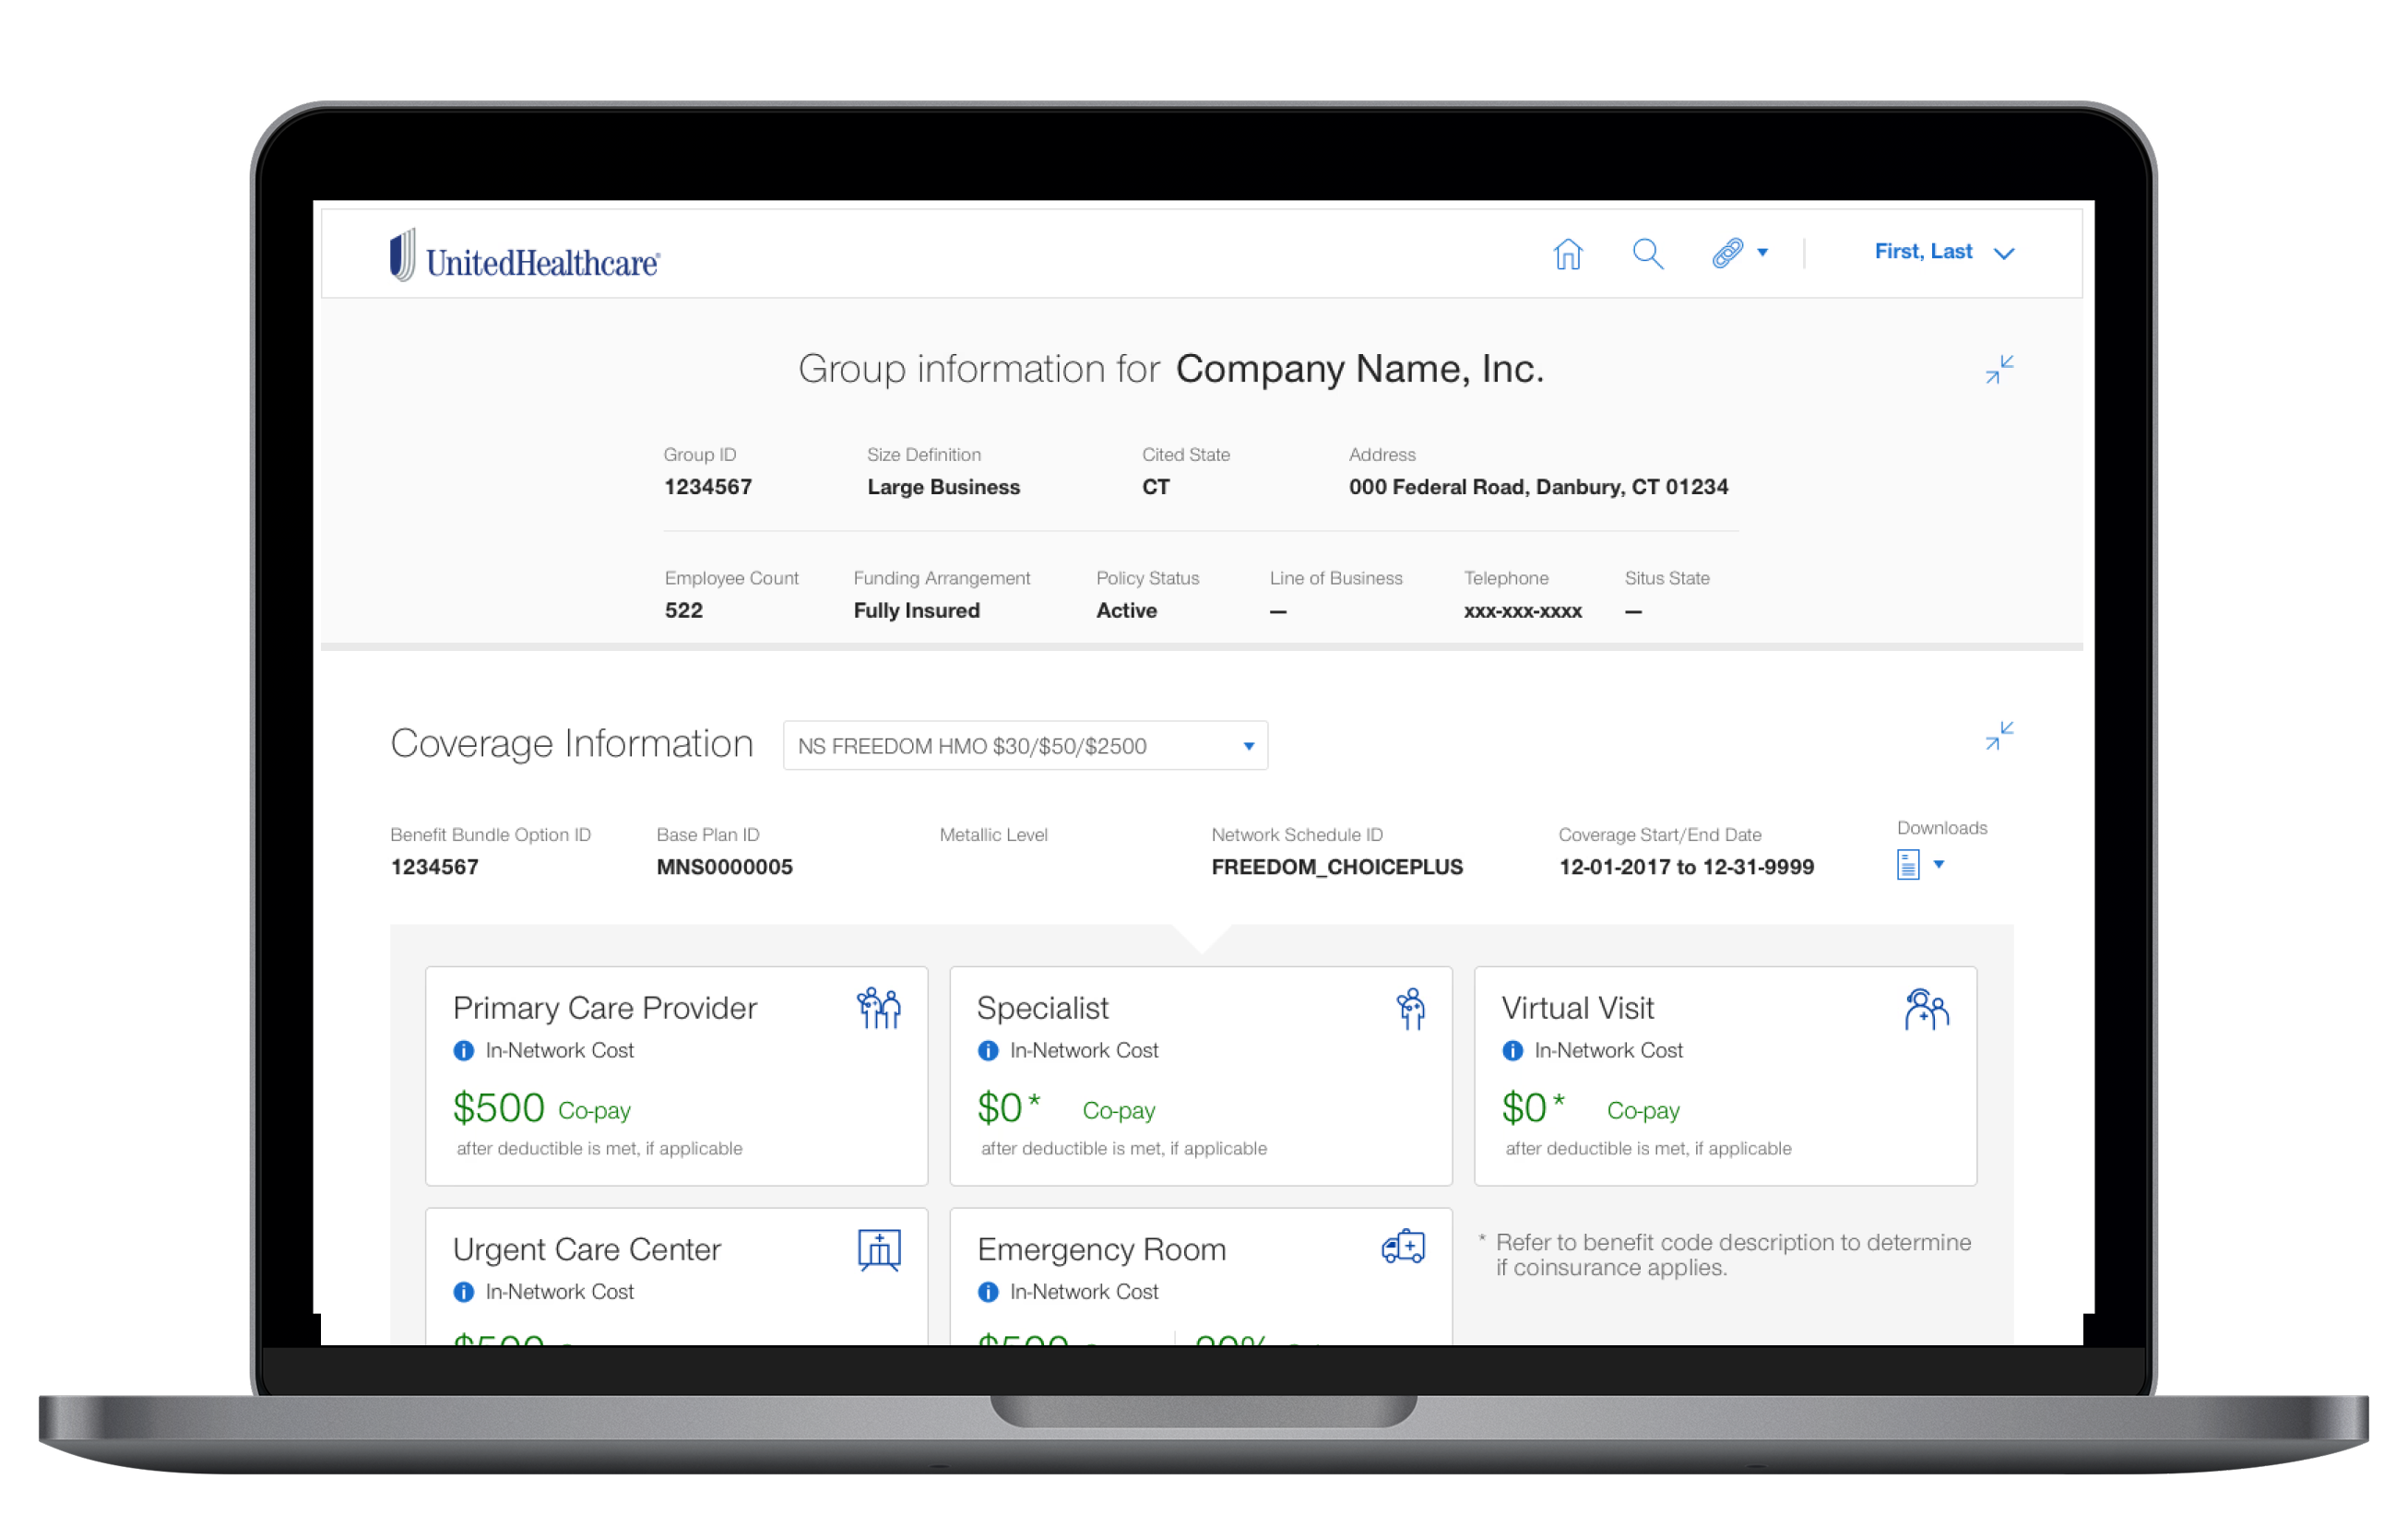Click the Cited State value CT
Viewport: 2408px width, 1514px height.
[1155, 487]
